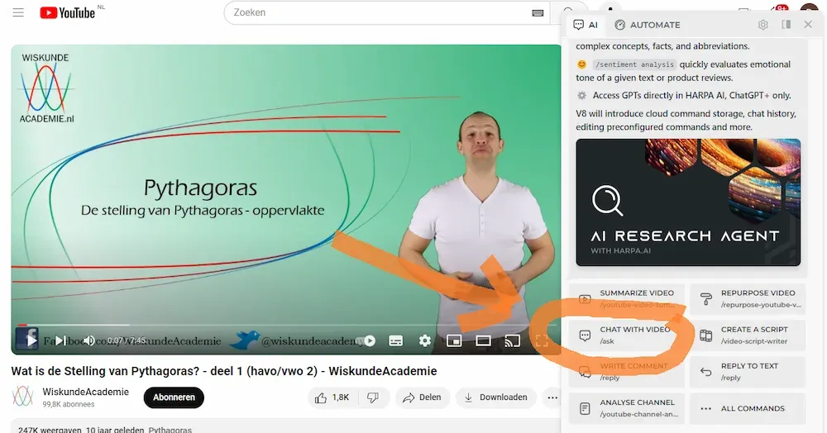This screenshot has height=433, width=827.
Task: Open more actions ellipsis under video
Action: coord(552,397)
